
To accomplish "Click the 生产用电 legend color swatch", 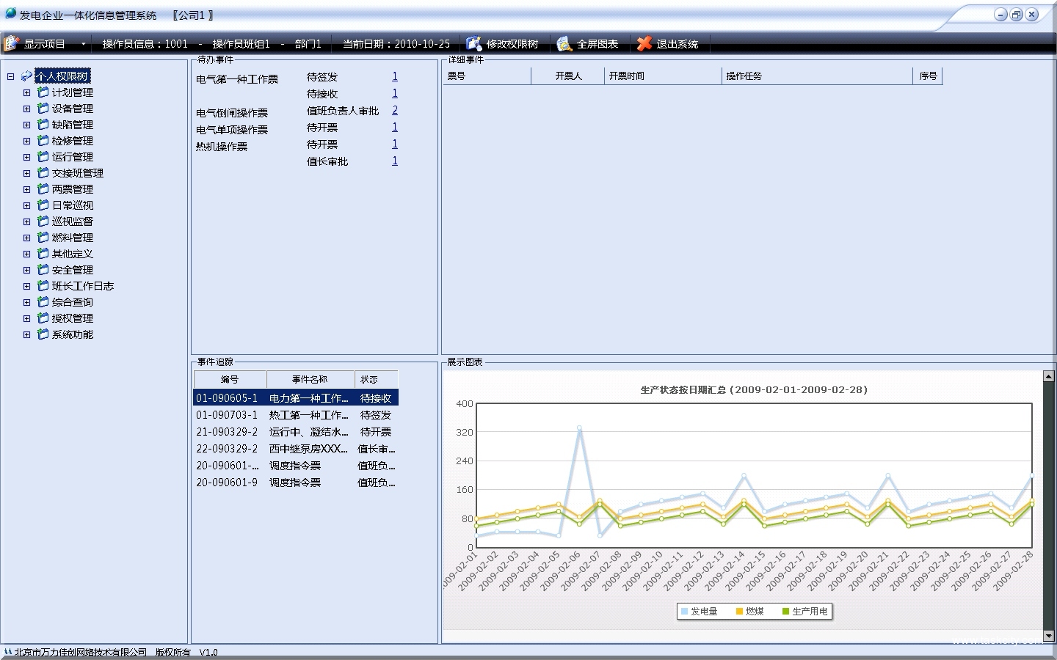I will [x=786, y=611].
